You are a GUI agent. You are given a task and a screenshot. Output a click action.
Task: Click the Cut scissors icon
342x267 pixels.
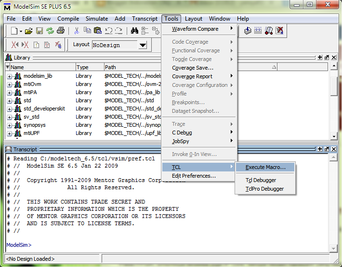tap(76, 31)
